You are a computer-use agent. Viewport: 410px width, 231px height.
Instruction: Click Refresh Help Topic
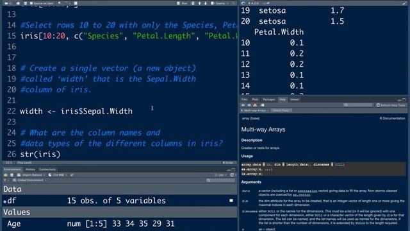pyautogui.click(x=391, y=105)
